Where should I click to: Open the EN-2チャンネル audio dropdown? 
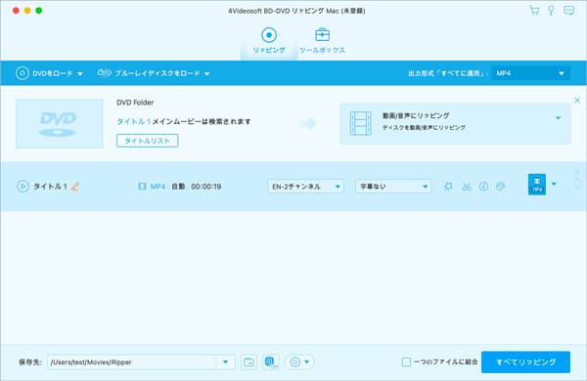click(305, 187)
